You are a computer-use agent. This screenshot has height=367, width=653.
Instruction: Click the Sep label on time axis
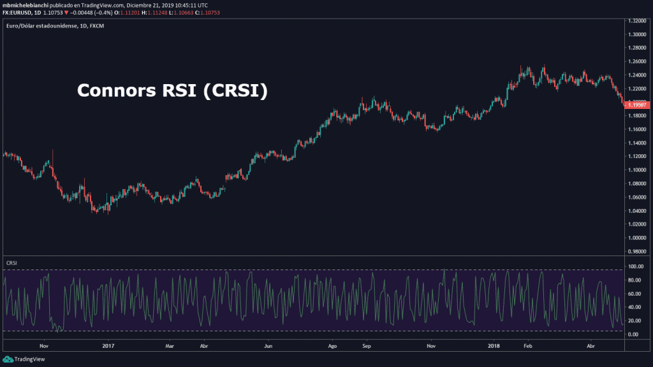(366, 347)
